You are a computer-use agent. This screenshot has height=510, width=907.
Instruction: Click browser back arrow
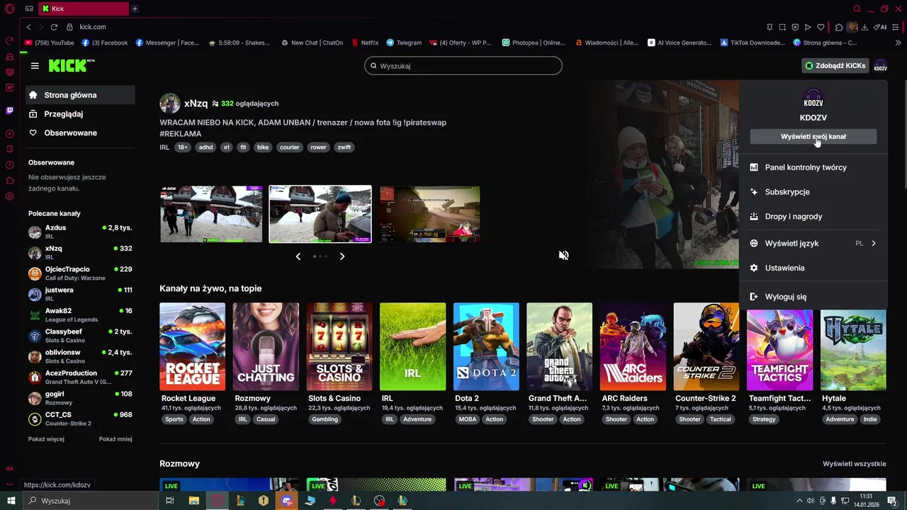[x=28, y=27]
